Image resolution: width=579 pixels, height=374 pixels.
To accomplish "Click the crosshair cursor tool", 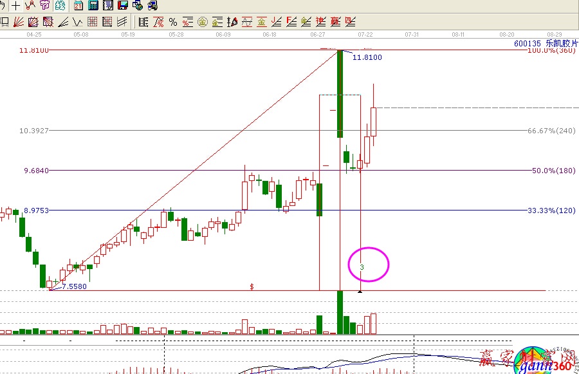I will point(15,6).
